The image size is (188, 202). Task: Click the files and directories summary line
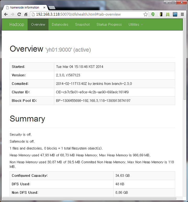click(x=56, y=148)
